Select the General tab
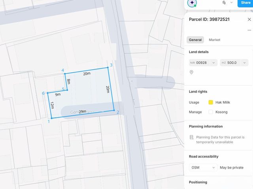Screen dimensions: 253x189 [x=195, y=40]
